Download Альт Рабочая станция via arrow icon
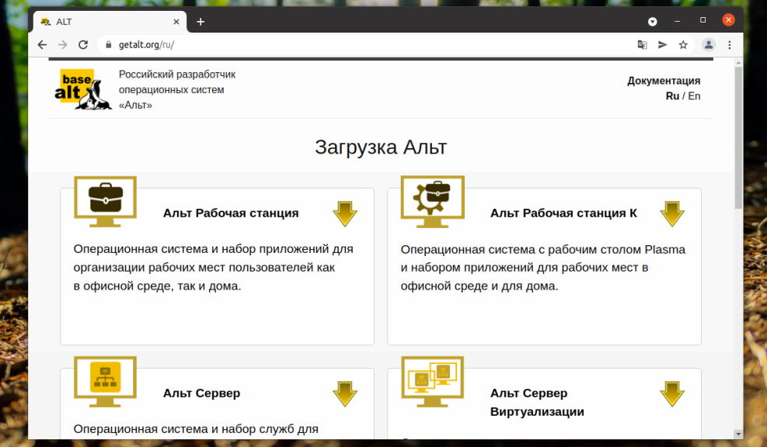Viewport: 767px width, 447px height. [x=345, y=213]
